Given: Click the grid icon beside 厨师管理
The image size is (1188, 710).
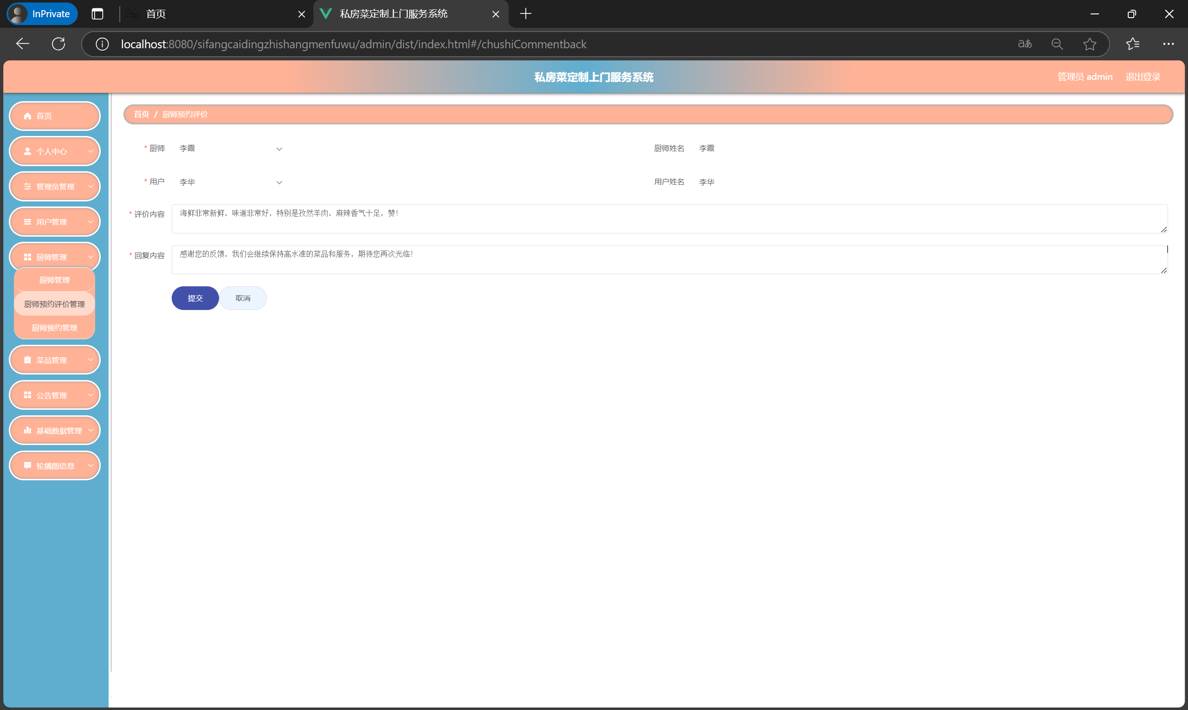Looking at the screenshot, I should click(27, 257).
